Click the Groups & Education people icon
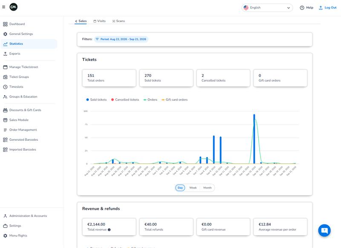Image resolution: width=341 pixels, height=248 pixels. click(5, 97)
